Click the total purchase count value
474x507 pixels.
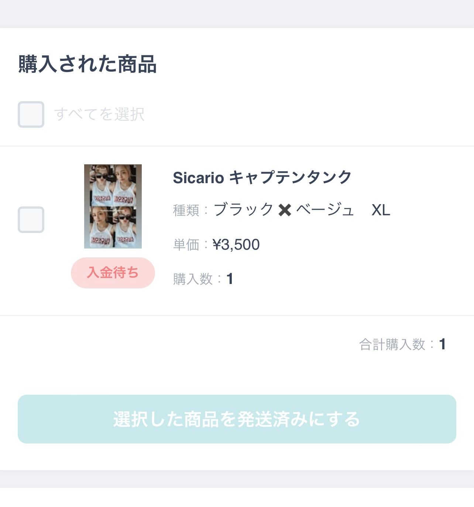click(x=442, y=344)
